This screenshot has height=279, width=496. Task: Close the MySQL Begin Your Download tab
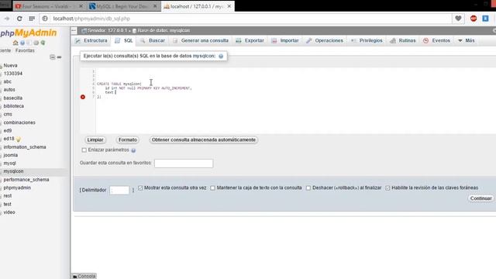tap(155, 6)
